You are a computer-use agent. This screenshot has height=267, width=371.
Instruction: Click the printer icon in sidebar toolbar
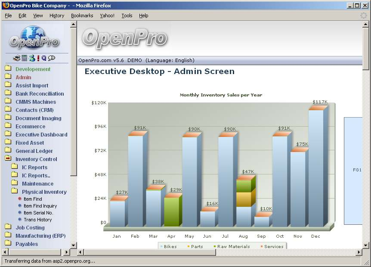click(x=16, y=58)
